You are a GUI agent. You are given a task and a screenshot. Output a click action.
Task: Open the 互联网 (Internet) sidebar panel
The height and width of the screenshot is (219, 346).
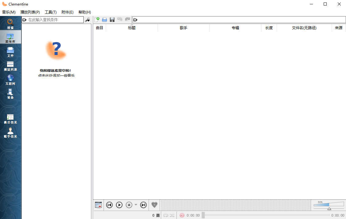10,79
